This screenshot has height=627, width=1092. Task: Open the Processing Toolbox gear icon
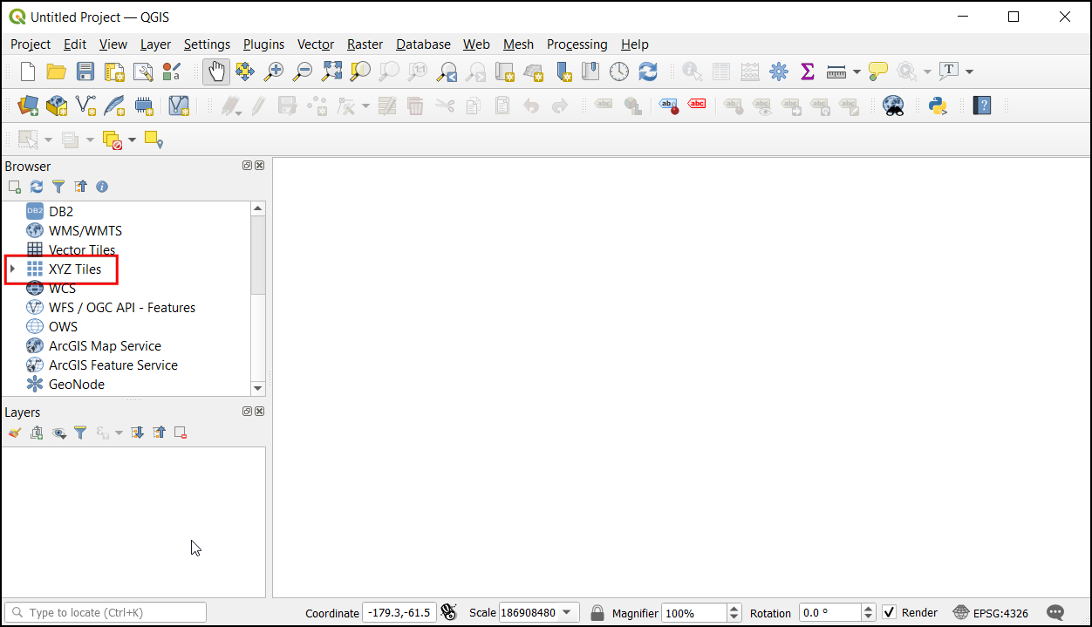tap(778, 72)
